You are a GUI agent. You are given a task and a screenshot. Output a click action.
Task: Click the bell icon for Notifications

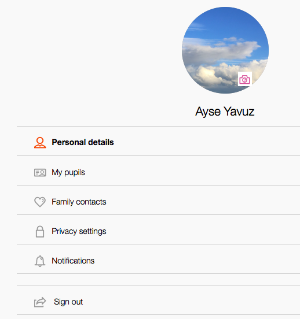click(x=40, y=261)
